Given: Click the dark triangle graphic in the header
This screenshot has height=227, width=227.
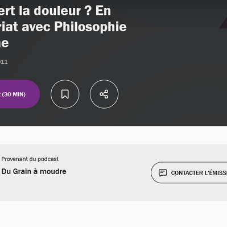Looking at the screenshot, I should (x=223, y=24).
